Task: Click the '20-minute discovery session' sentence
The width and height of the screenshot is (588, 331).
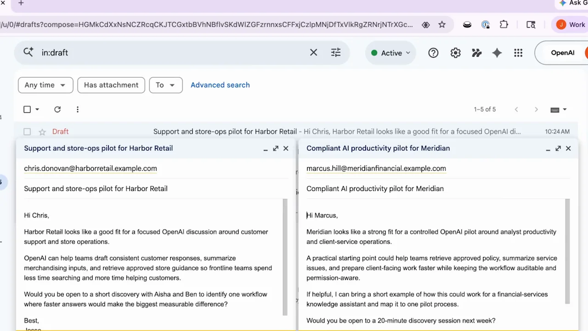Action: (401, 320)
